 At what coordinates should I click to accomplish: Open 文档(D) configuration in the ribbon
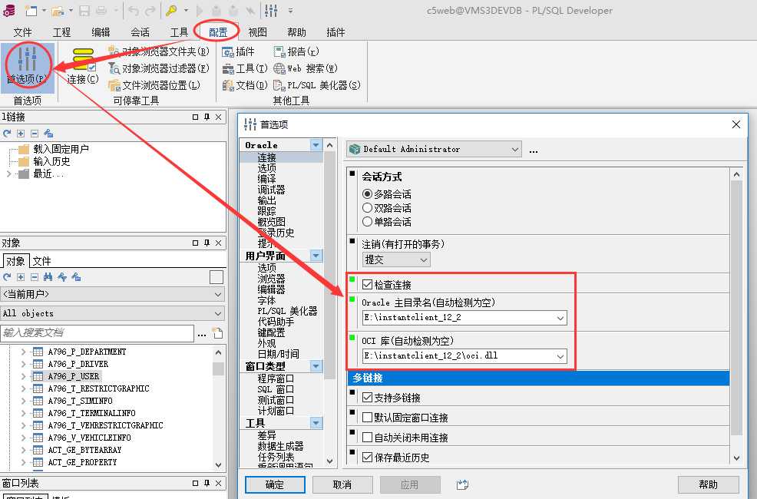245,85
